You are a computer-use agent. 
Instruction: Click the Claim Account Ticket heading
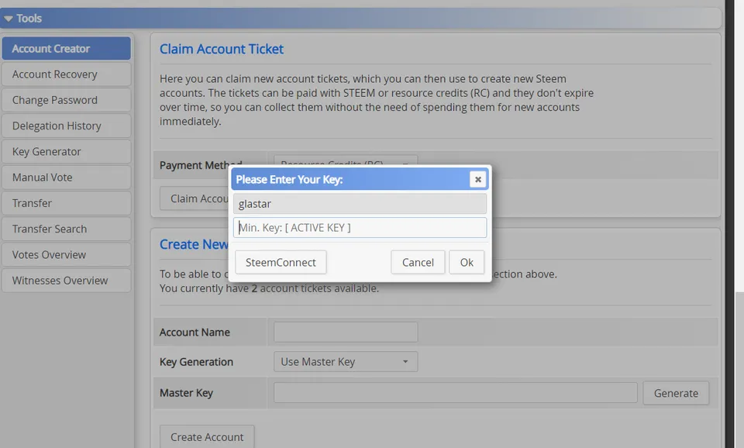[x=221, y=49]
